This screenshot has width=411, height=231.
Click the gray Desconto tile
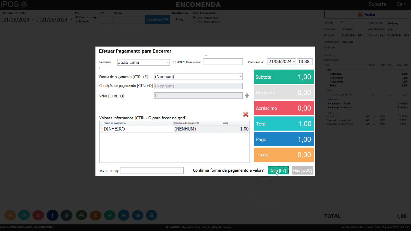click(x=284, y=92)
